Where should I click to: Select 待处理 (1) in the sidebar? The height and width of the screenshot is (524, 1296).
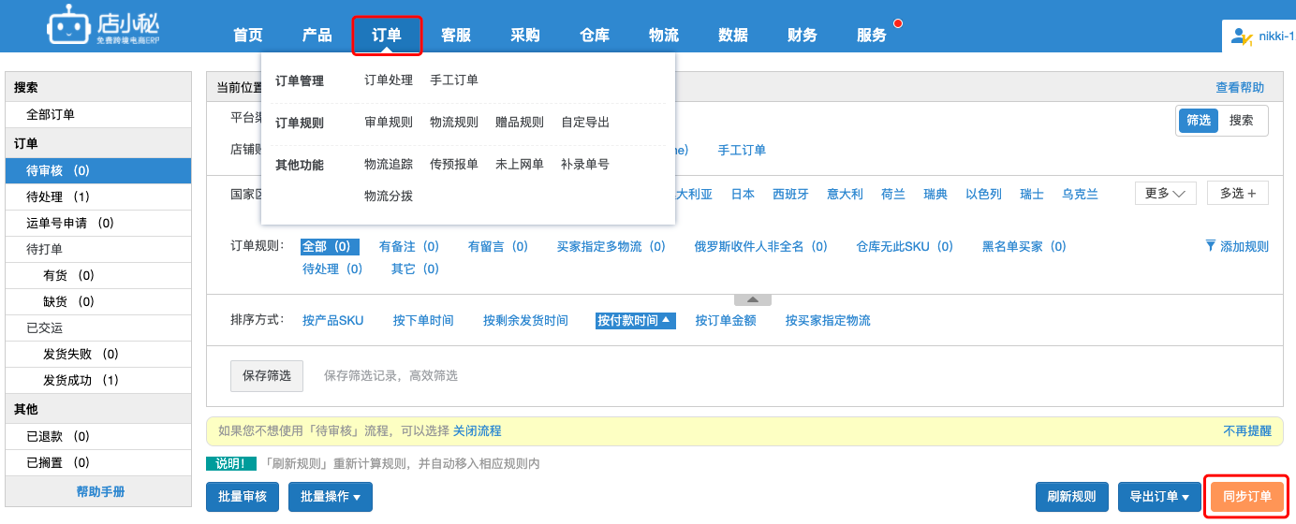click(98, 197)
